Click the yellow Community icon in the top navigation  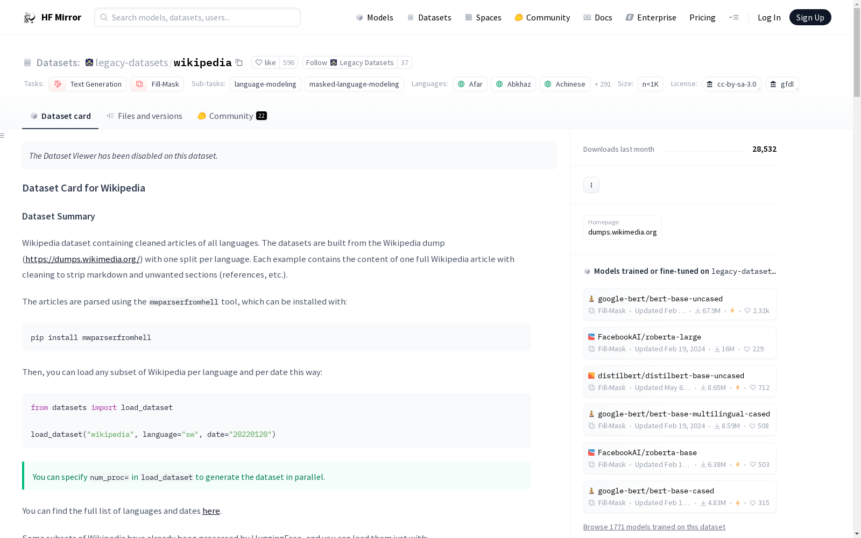coord(519,18)
